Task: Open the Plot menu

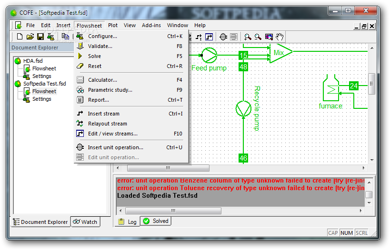Action: [x=113, y=25]
